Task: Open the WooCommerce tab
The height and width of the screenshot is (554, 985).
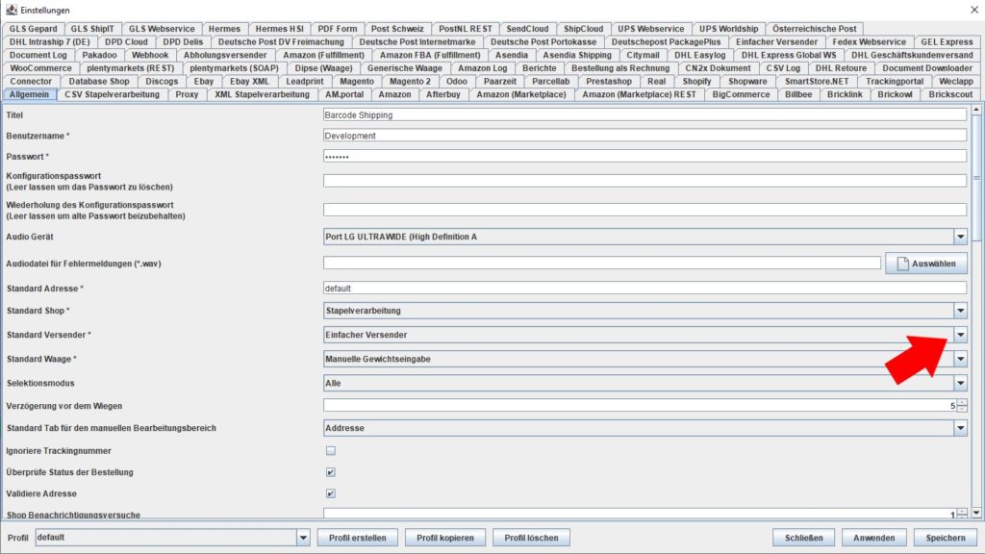Action: [40, 68]
